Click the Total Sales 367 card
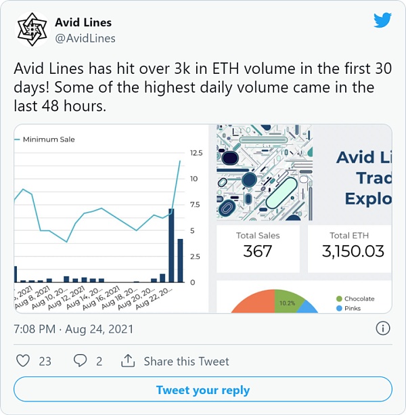406x415 pixels. click(x=258, y=246)
